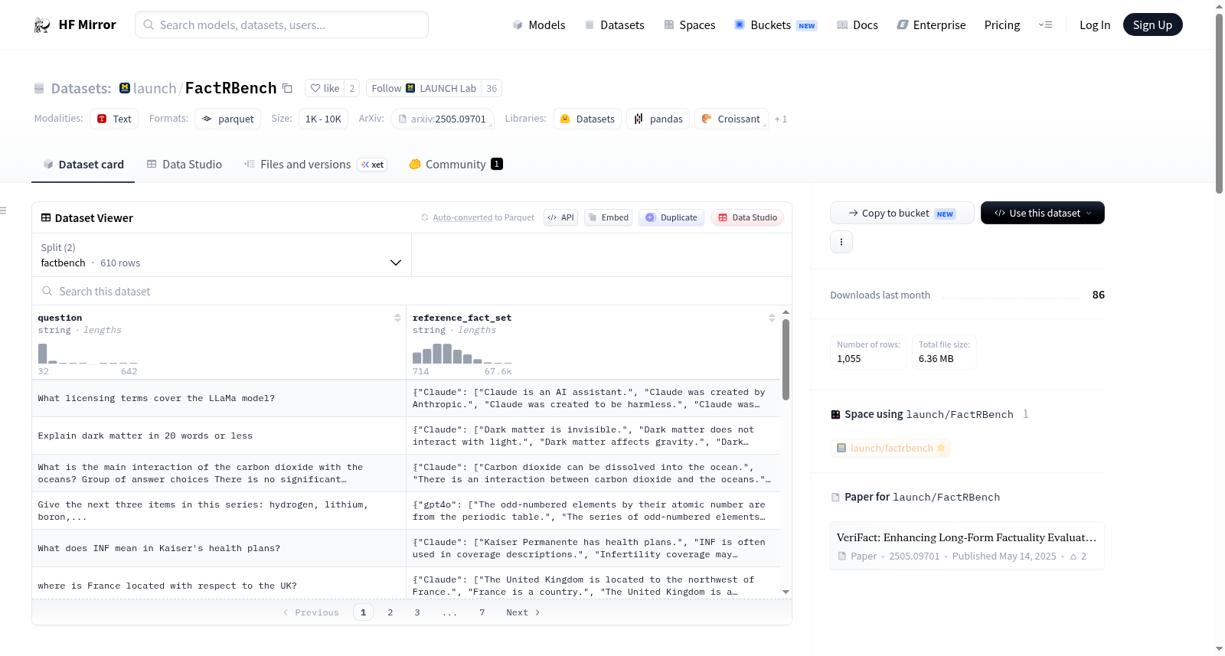Open the Buckets page
Image resolution: width=1225 pixels, height=656 pixels.
(776, 24)
